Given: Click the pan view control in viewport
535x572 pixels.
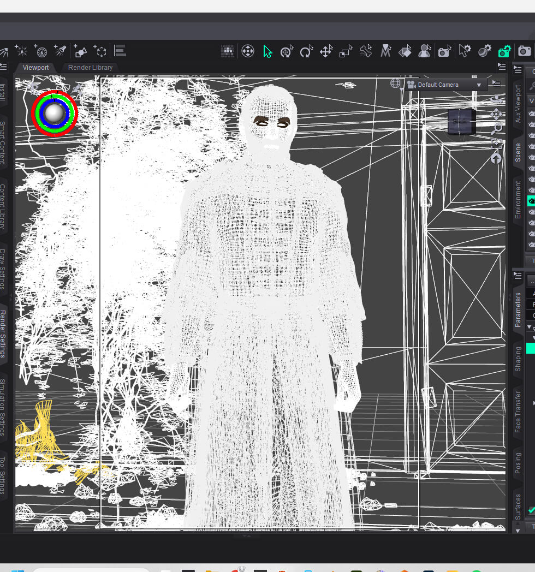Looking at the screenshot, I should pyautogui.click(x=496, y=114).
